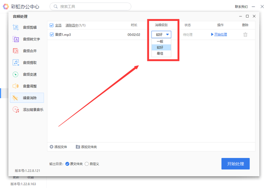
Task: Click the file name 音频1.mp3
Action: 63,35
